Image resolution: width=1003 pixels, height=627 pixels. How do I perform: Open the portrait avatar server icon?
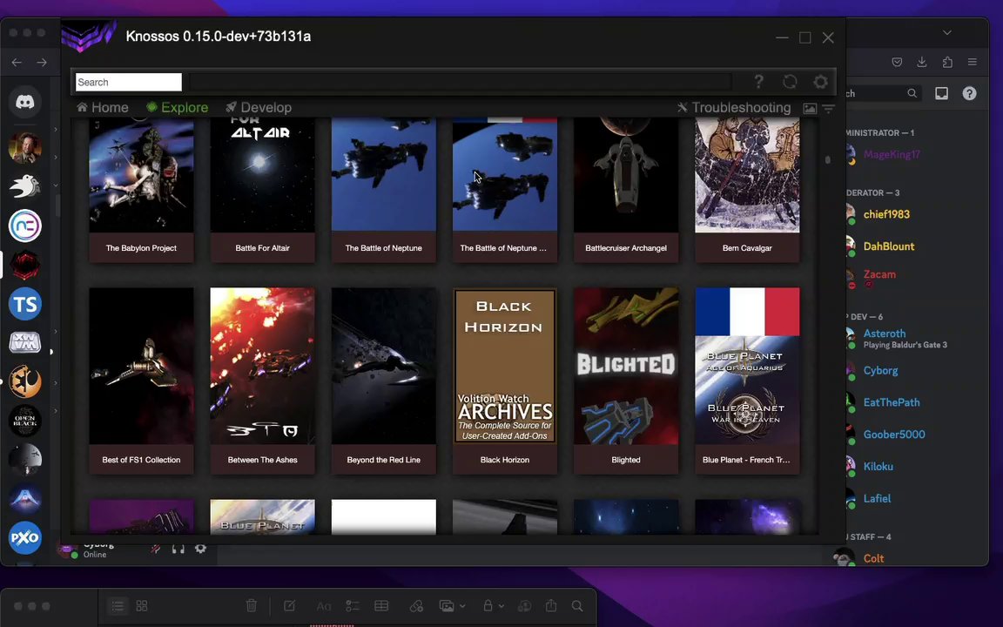25,148
